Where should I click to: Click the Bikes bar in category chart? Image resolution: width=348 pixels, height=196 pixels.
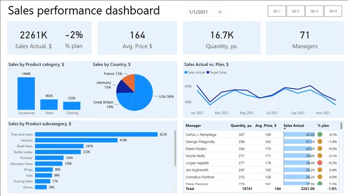click(x=49, y=105)
